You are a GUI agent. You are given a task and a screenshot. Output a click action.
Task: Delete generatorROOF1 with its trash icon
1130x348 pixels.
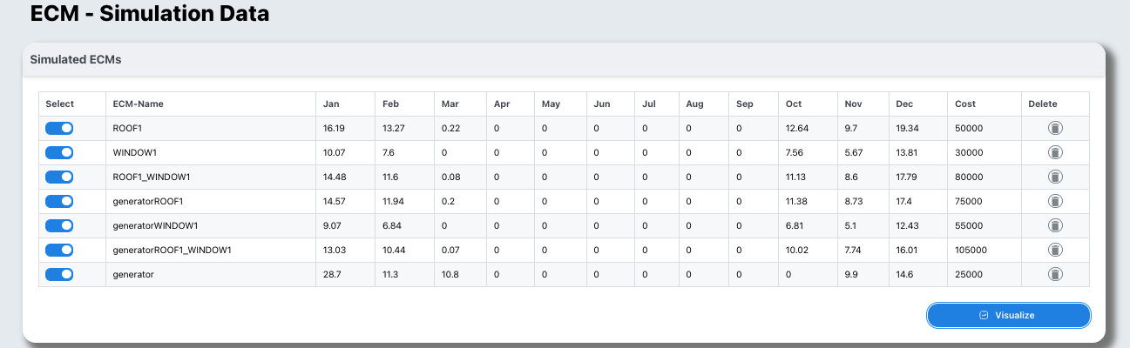point(1054,201)
